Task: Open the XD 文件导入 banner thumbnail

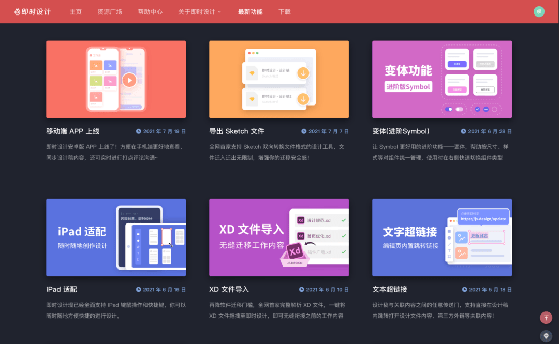Action: [x=279, y=237]
